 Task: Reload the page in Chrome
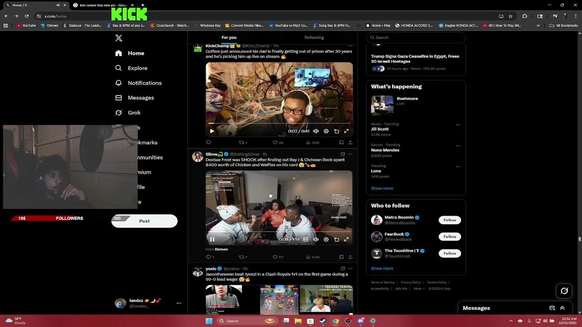point(26,16)
